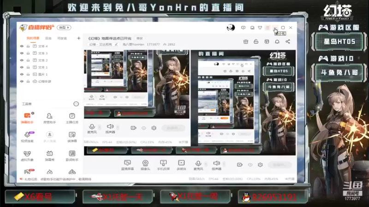
Task: Click the CPU:19% status bar entry
Action: click(253, 179)
